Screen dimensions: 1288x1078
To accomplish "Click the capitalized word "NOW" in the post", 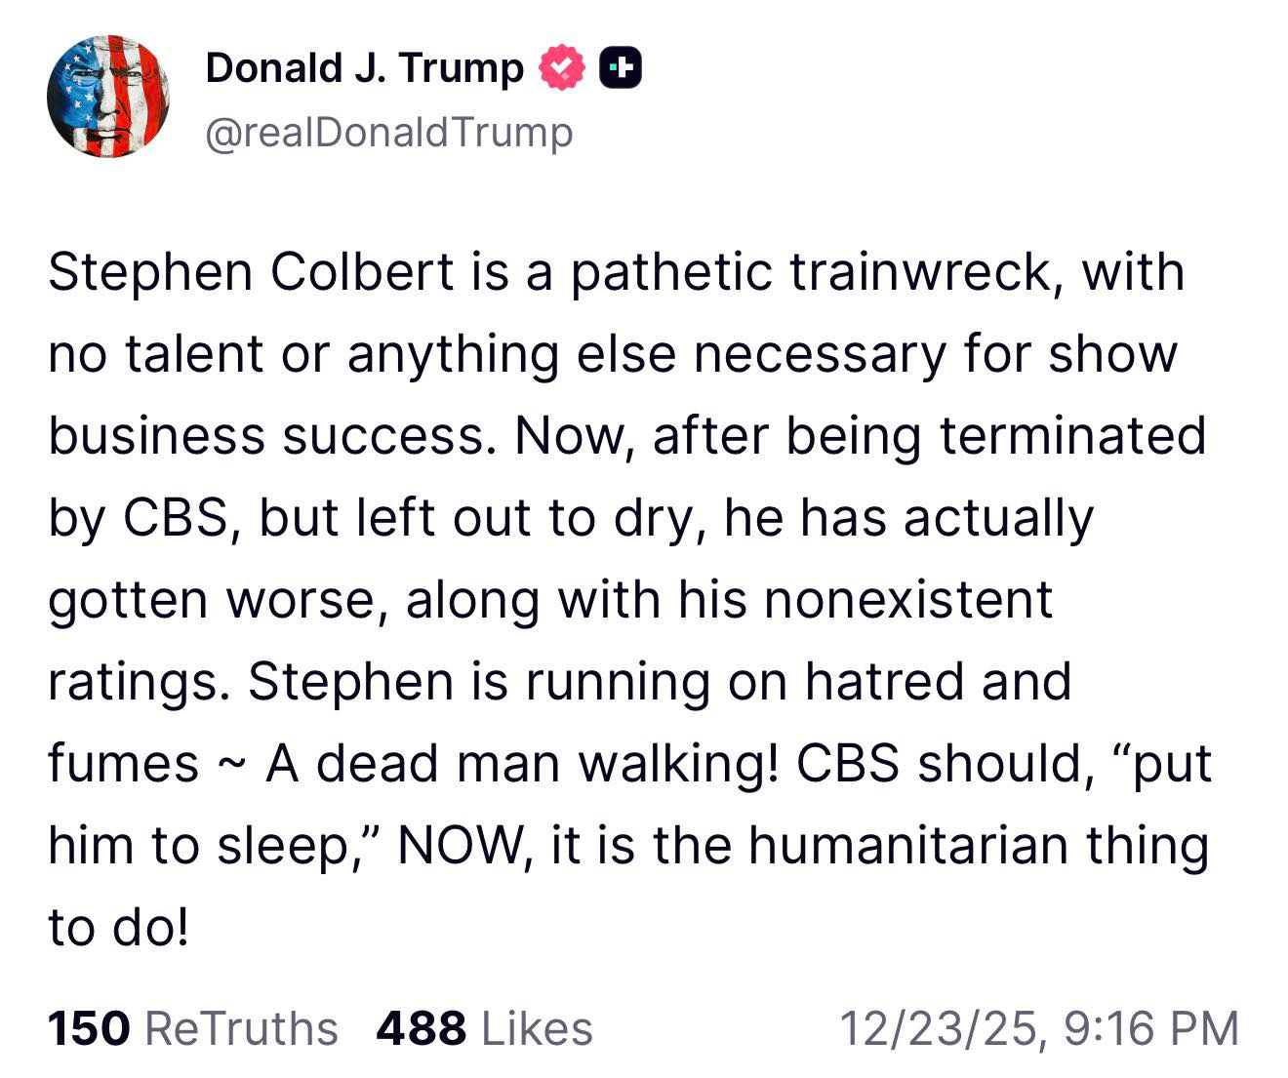I will [460, 845].
